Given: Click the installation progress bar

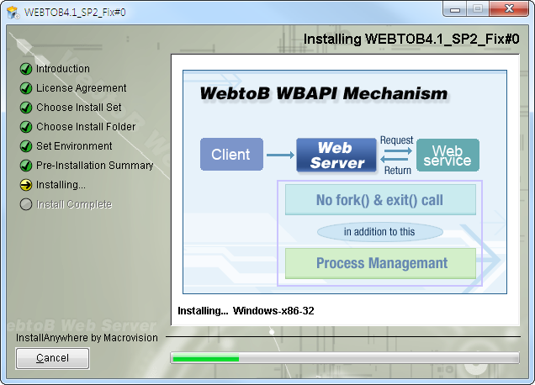Looking at the screenshot, I should [x=345, y=358].
